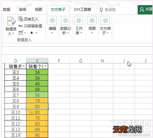Click the ABC 只保留数值 icon
The image size is (153, 138).
21,26
